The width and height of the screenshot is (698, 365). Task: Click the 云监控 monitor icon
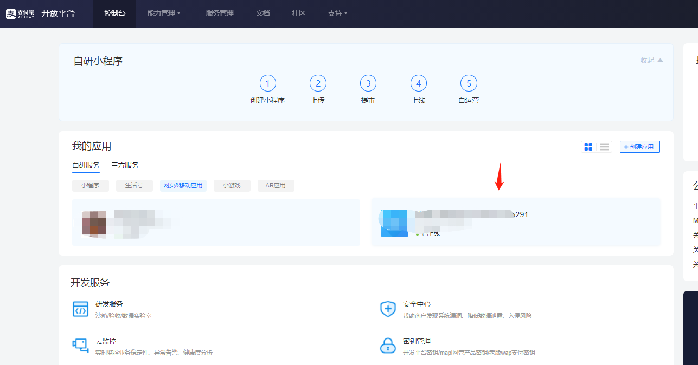80,345
